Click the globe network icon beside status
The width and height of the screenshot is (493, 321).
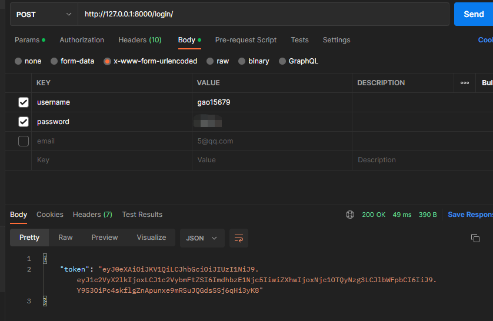tap(350, 215)
